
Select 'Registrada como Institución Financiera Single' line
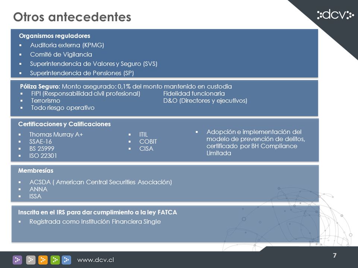(x=95, y=221)
